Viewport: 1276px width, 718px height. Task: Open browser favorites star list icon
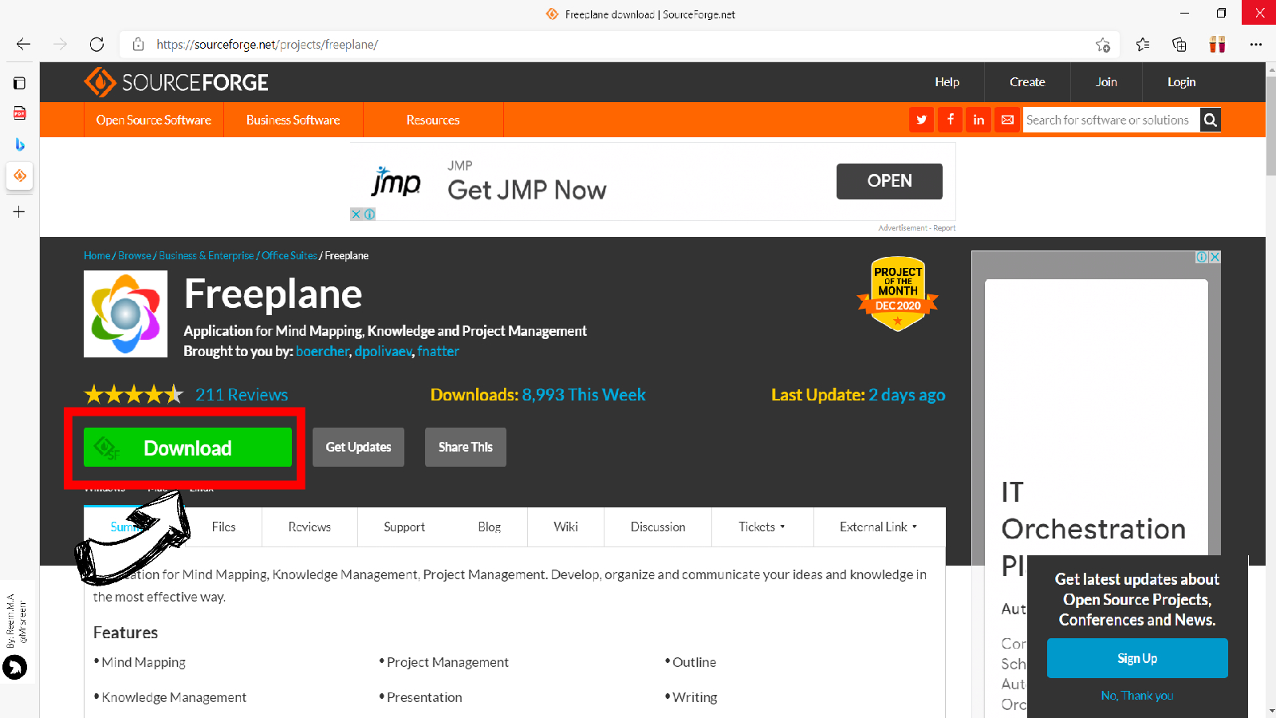click(1143, 45)
